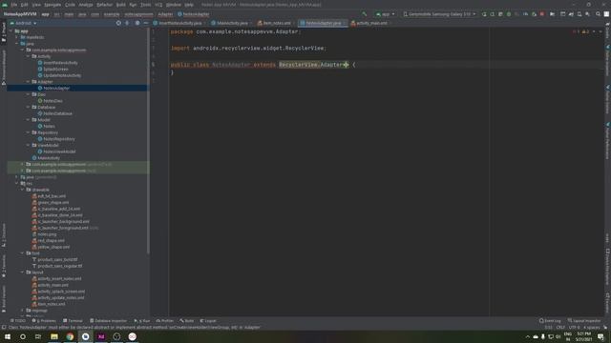Click the red Stop button in toolbar

click(x=542, y=14)
